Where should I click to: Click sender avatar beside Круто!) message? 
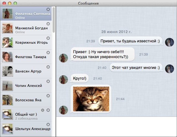point(64,80)
